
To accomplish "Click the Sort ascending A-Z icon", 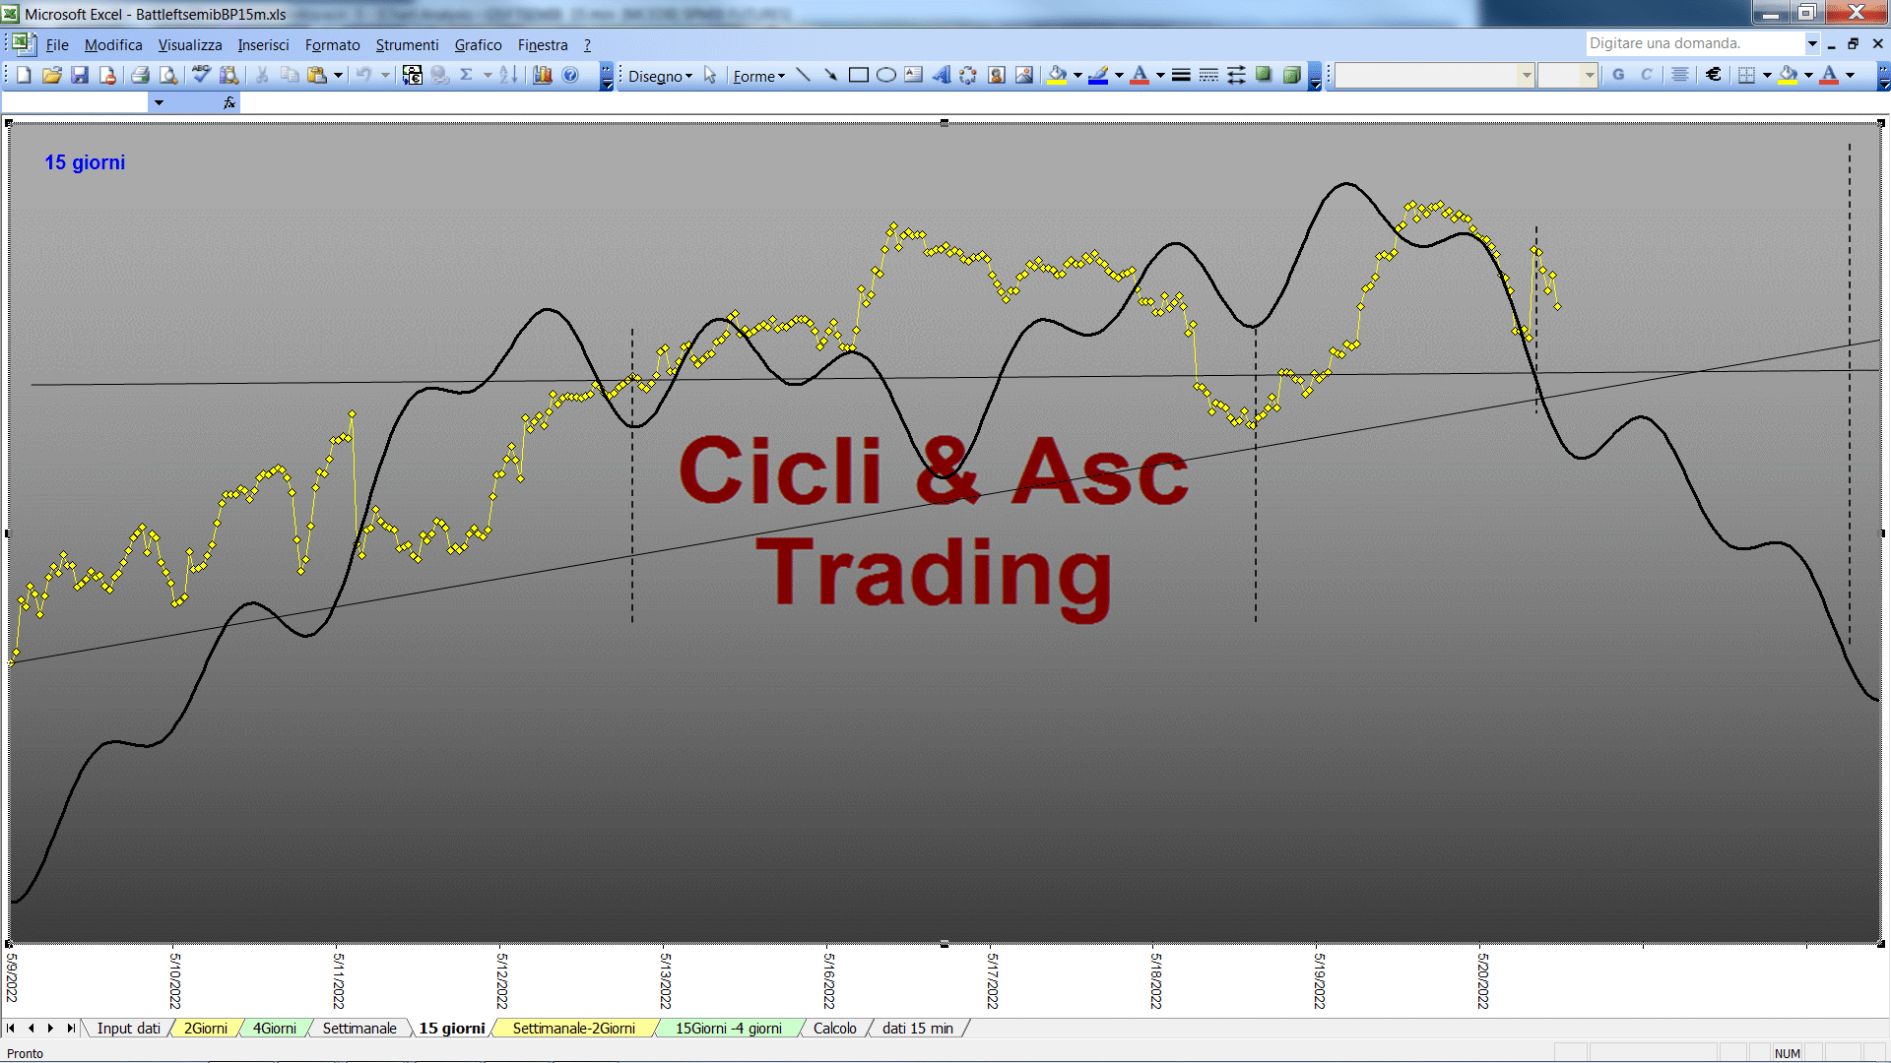I will point(508,75).
